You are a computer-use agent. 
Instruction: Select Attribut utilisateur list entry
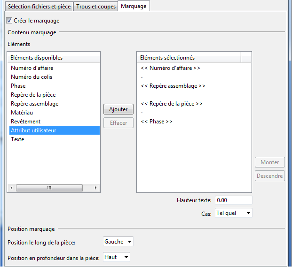pos(33,130)
